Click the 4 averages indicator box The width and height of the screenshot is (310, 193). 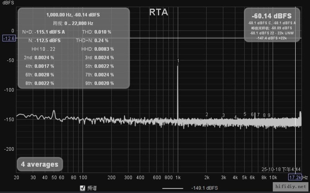point(40,164)
